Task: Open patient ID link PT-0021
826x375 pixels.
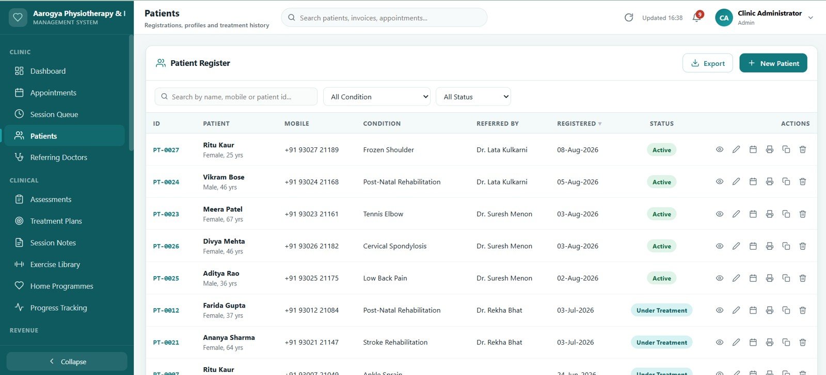Action: (166, 343)
